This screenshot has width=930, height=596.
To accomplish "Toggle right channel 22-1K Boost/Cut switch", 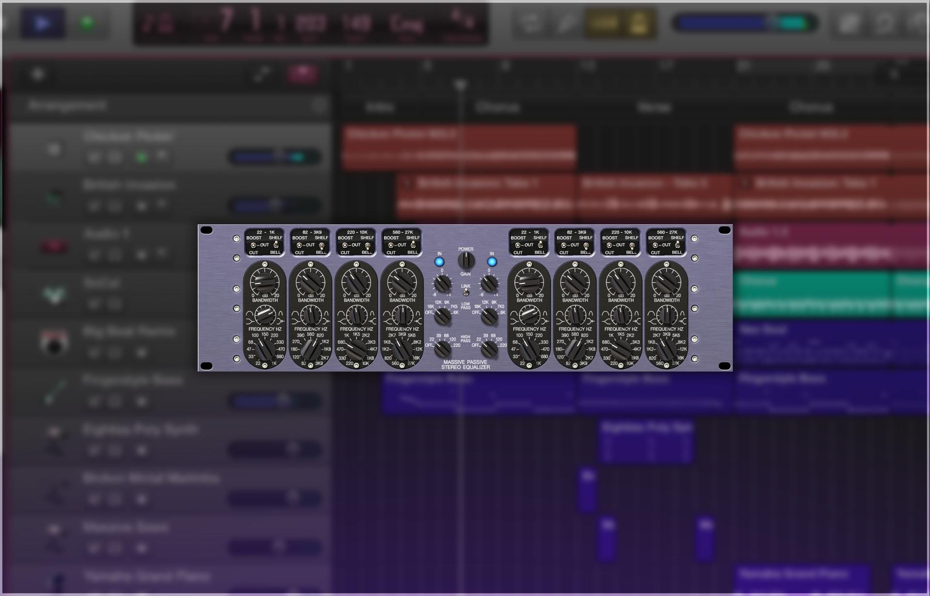I will [518, 245].
